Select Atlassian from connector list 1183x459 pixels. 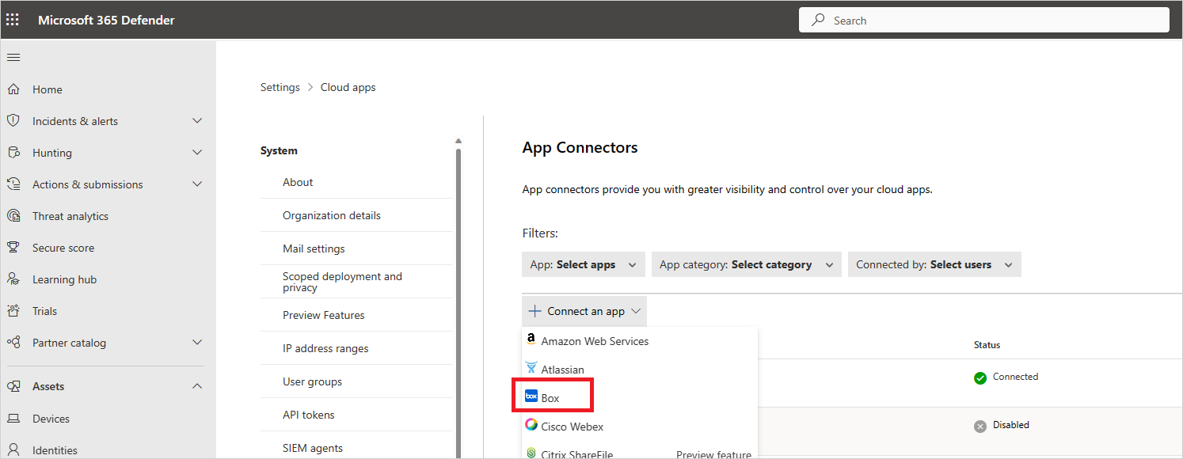[562, 370]
